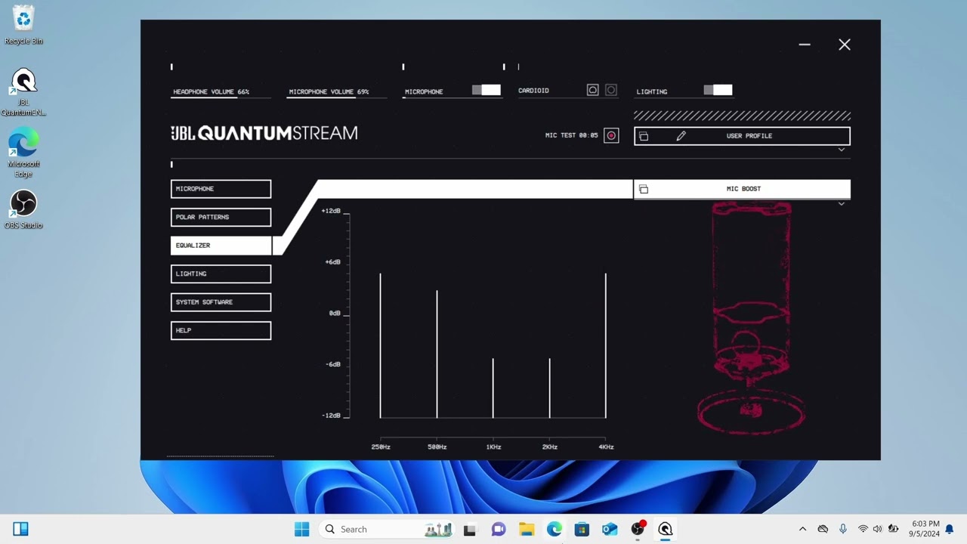This screenshot has height=544, width=967.
Task: Click the pencil edit icon on User Profile
Action: point(681,136)
